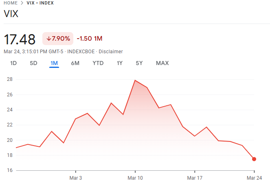The width and height of the screenshot is (270, 187).
Task: Click the breadcrumb chevron separator icon
Action: 22,3
